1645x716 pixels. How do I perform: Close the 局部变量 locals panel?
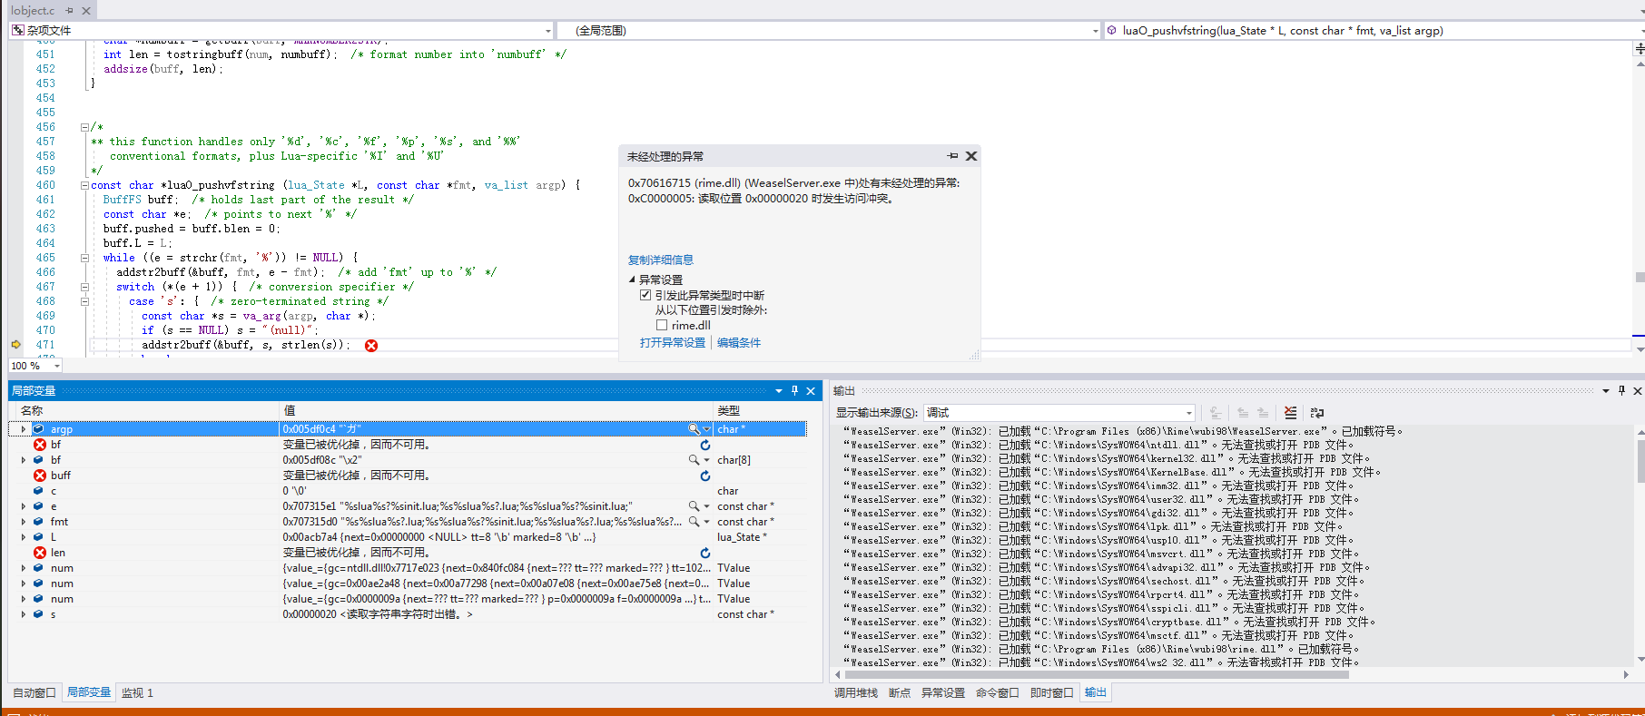pos(811,391)
